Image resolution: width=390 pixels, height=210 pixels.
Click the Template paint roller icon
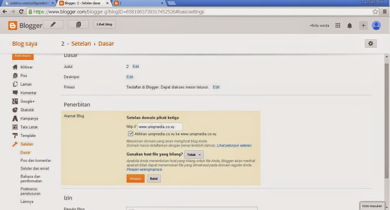click(15, 136)
